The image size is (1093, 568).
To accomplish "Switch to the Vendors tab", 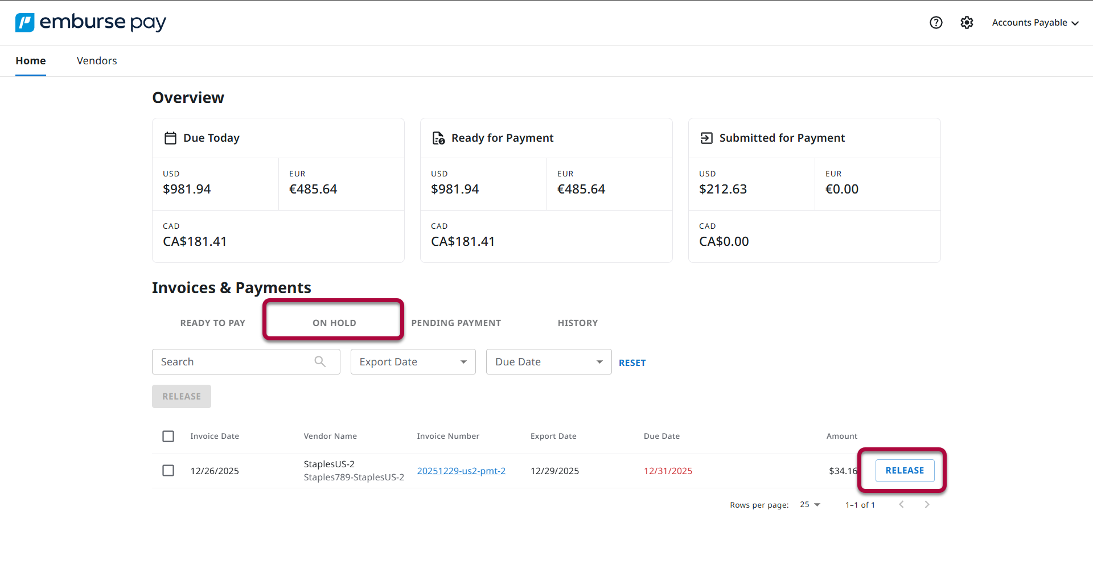I will [x=96, y=61].
